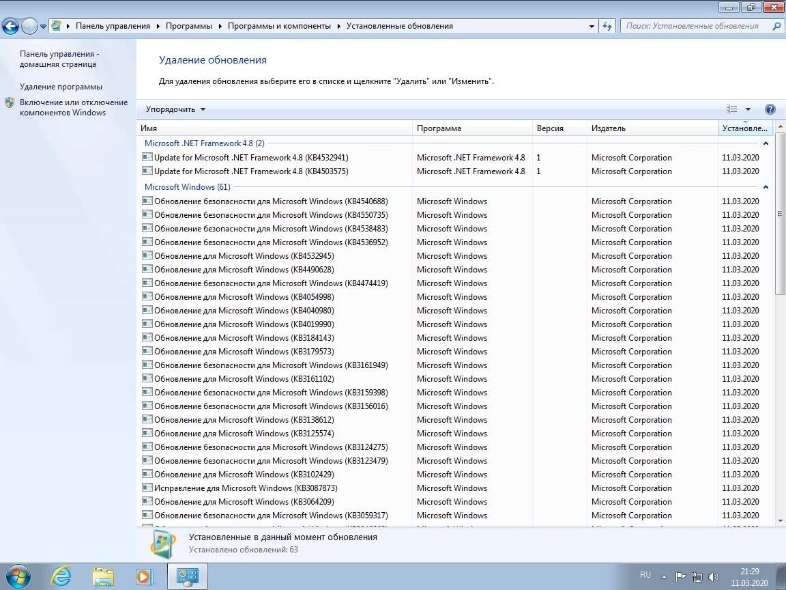Click the volume speaker tray icon
This screenshot has height=590, width=786.
click(x=713, y=577)
